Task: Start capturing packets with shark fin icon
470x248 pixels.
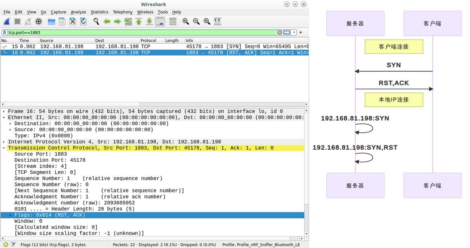Action: point(7,21)
